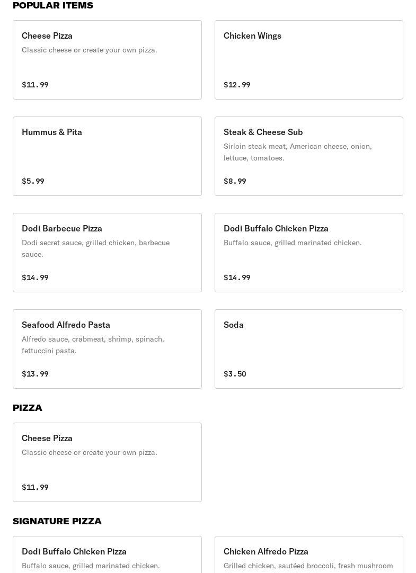This screenshot has width=416, height=573.
Task: Choose the Hummus & Pita item
Action: pyautogui.click(x=107, y=156)
